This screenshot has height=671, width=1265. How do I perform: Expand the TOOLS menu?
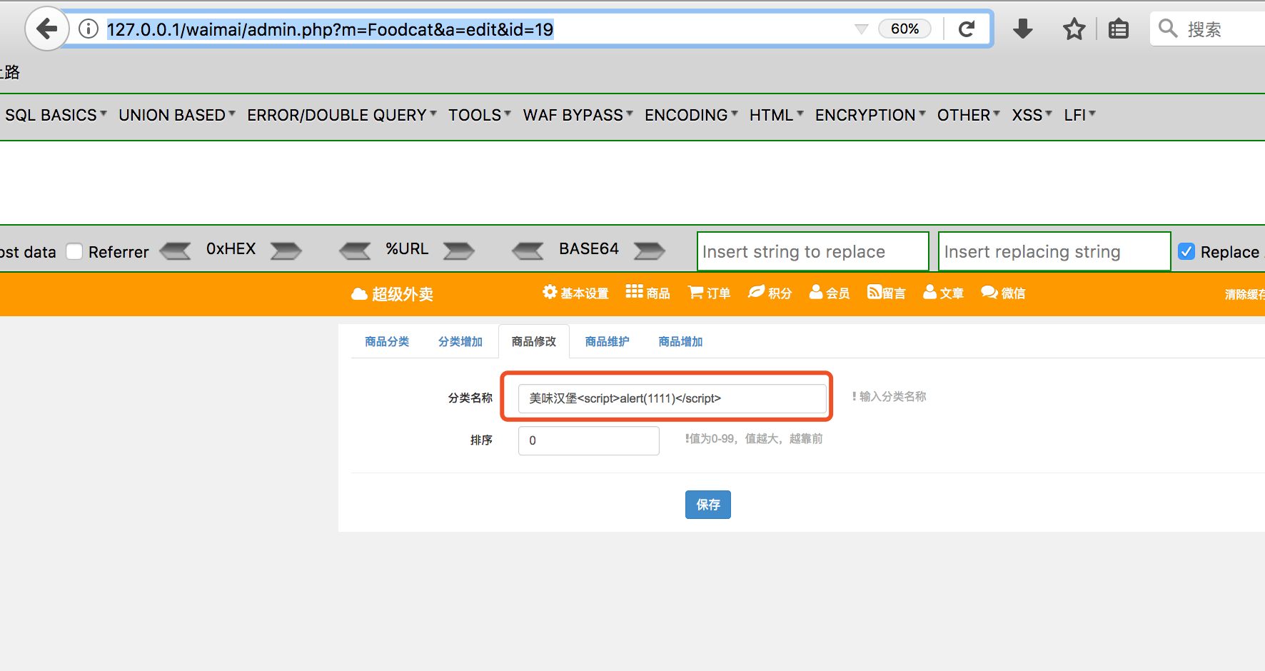click(480, 115)
